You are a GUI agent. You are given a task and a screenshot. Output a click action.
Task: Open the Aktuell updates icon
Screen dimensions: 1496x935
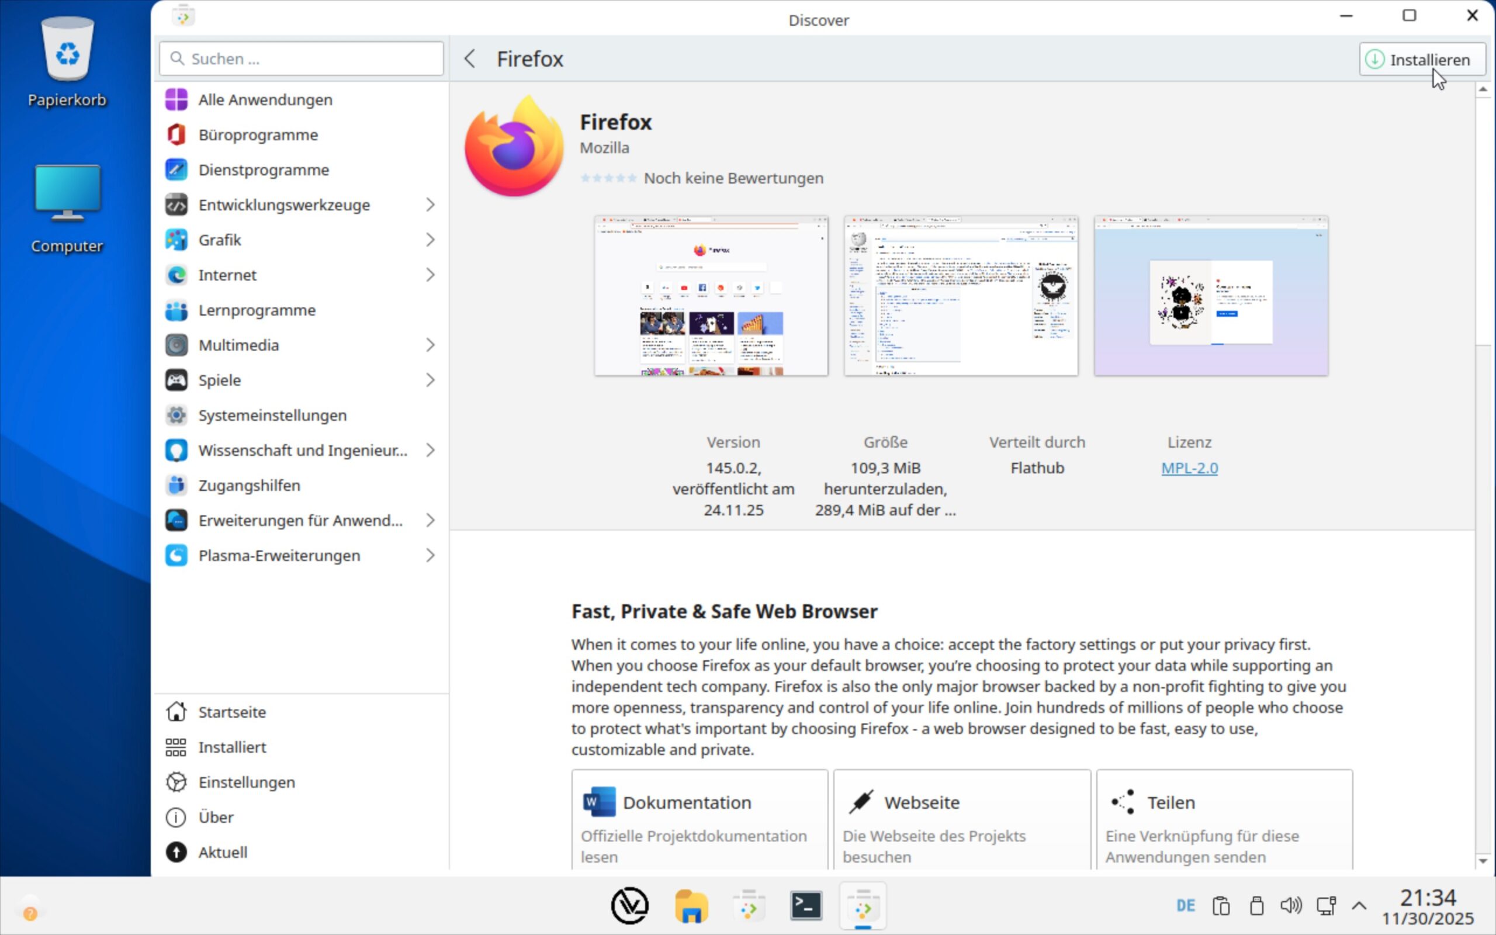[x=176, y=853]
